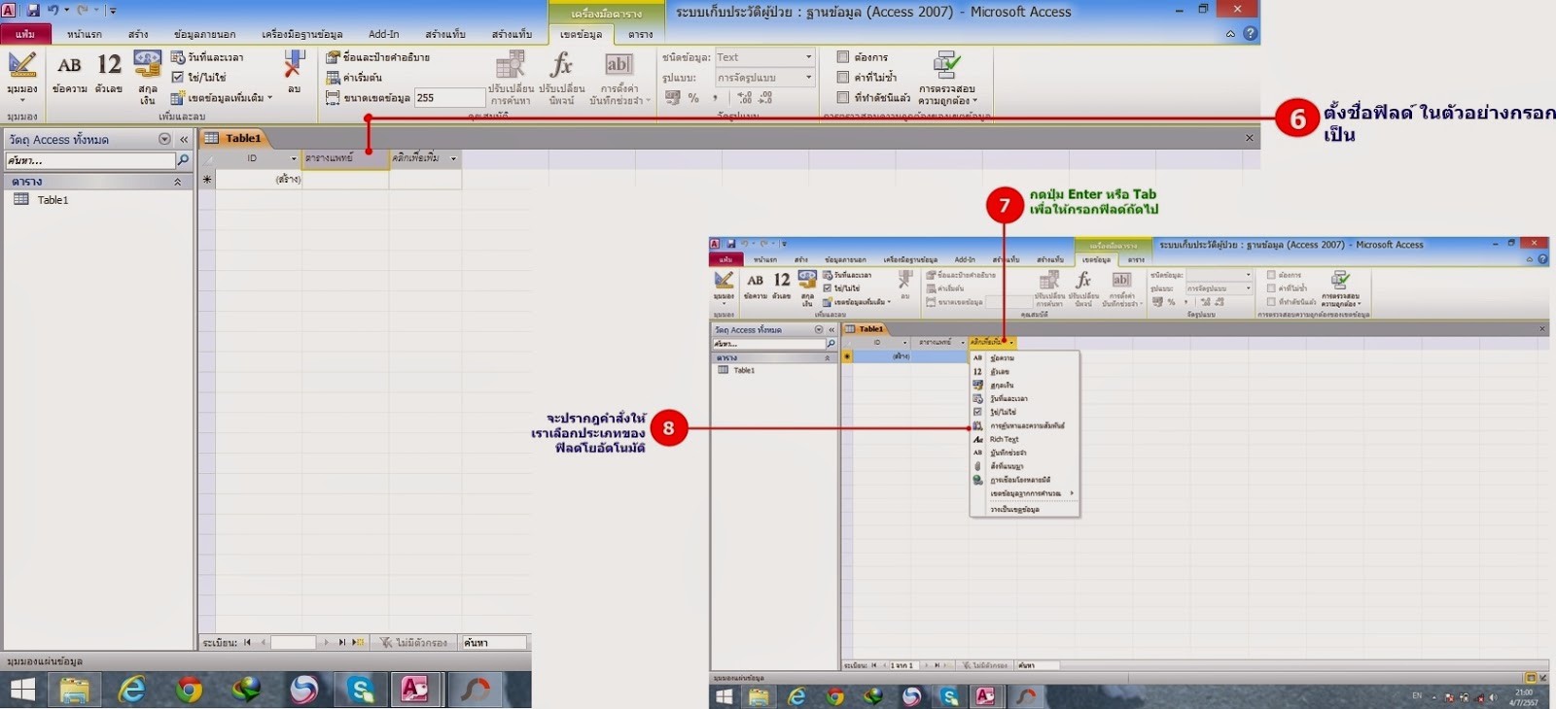Screen dimensions: 1556x709
Task: Switch to ข้อมูลภายนอก tab in larger window
Action: (204, 34)
